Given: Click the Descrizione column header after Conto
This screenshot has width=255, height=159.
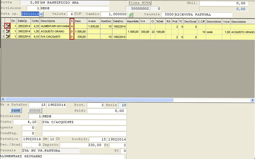Looking at the screenshot, I should coord(55,21).
